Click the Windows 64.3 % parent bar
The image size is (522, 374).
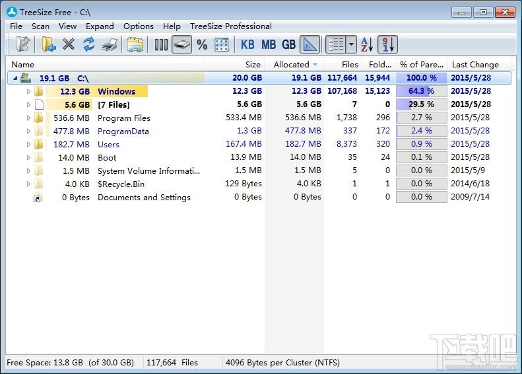tap(422, 91)
